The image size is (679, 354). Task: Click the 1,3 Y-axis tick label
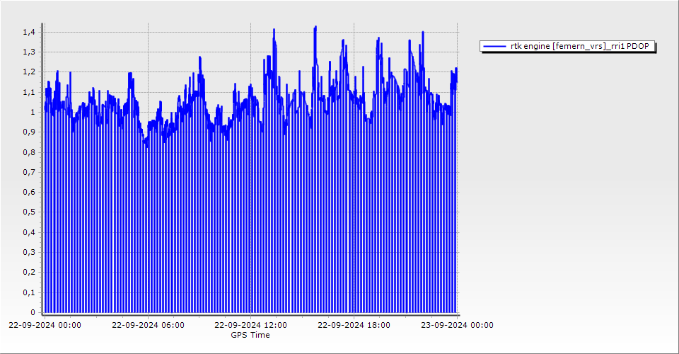pos(28,52)
